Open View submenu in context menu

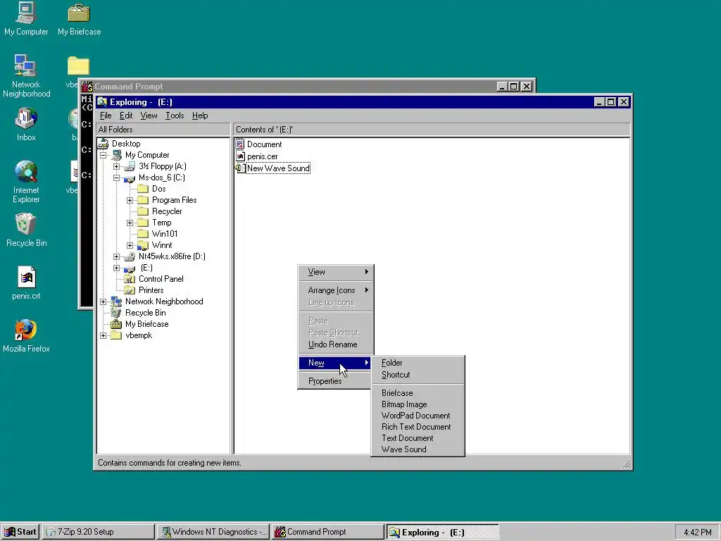click(x=335, y=272)
